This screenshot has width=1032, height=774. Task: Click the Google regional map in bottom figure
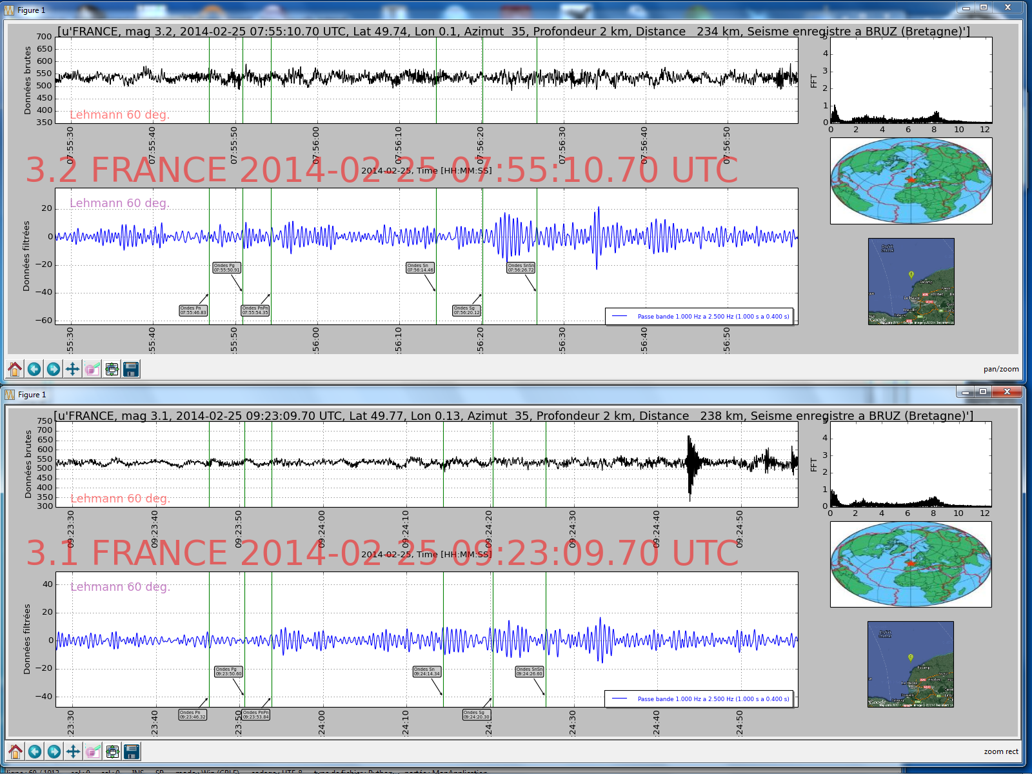point(910,664)
